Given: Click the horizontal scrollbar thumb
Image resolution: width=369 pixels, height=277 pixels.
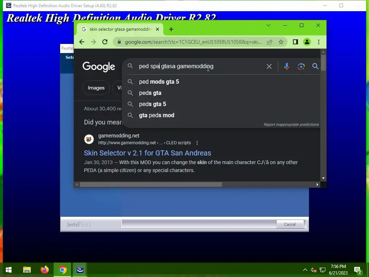Looking at the screenshot, I should pos(151,184).
